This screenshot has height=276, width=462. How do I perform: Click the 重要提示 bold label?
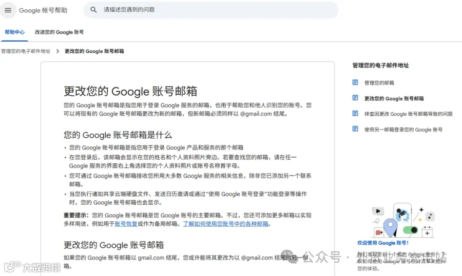(x=76, y=215)
